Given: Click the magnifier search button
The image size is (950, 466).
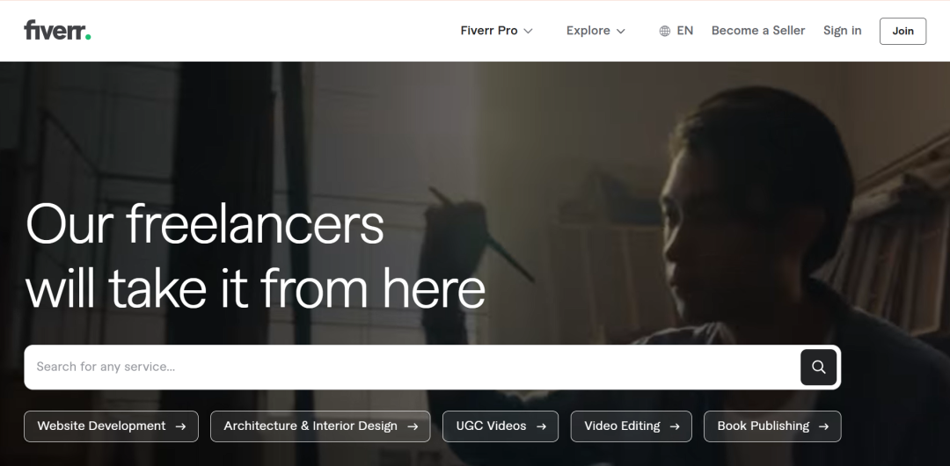Looking at the screenshot, I should click(819, 368).
